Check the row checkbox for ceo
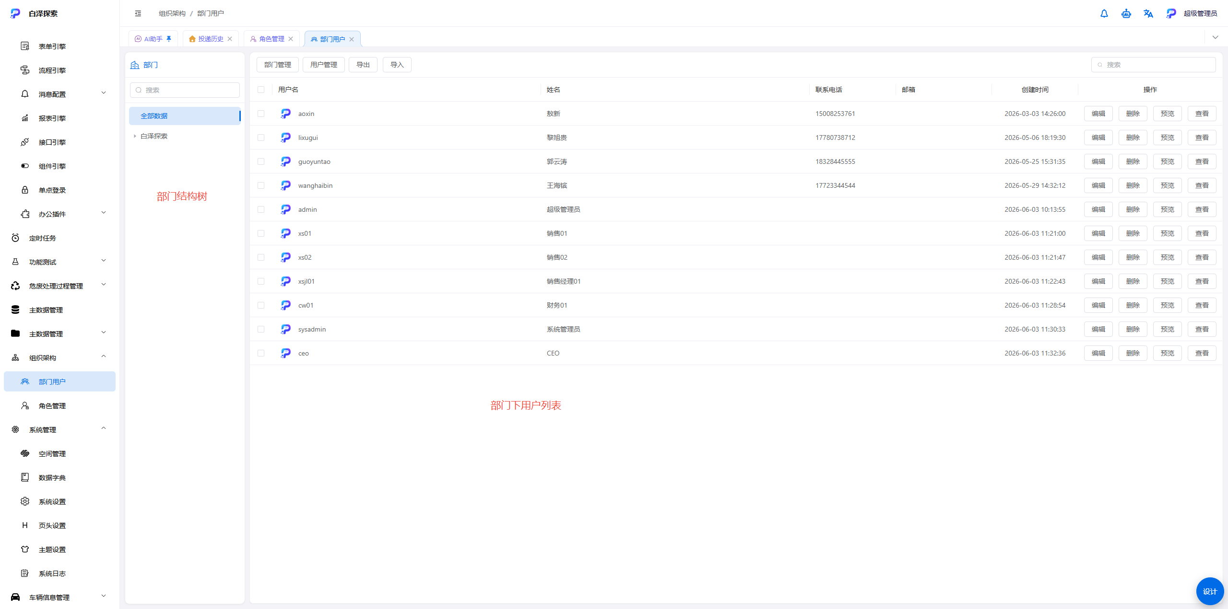The width and height of the screenshot is (1228, 609). [261, 353]
